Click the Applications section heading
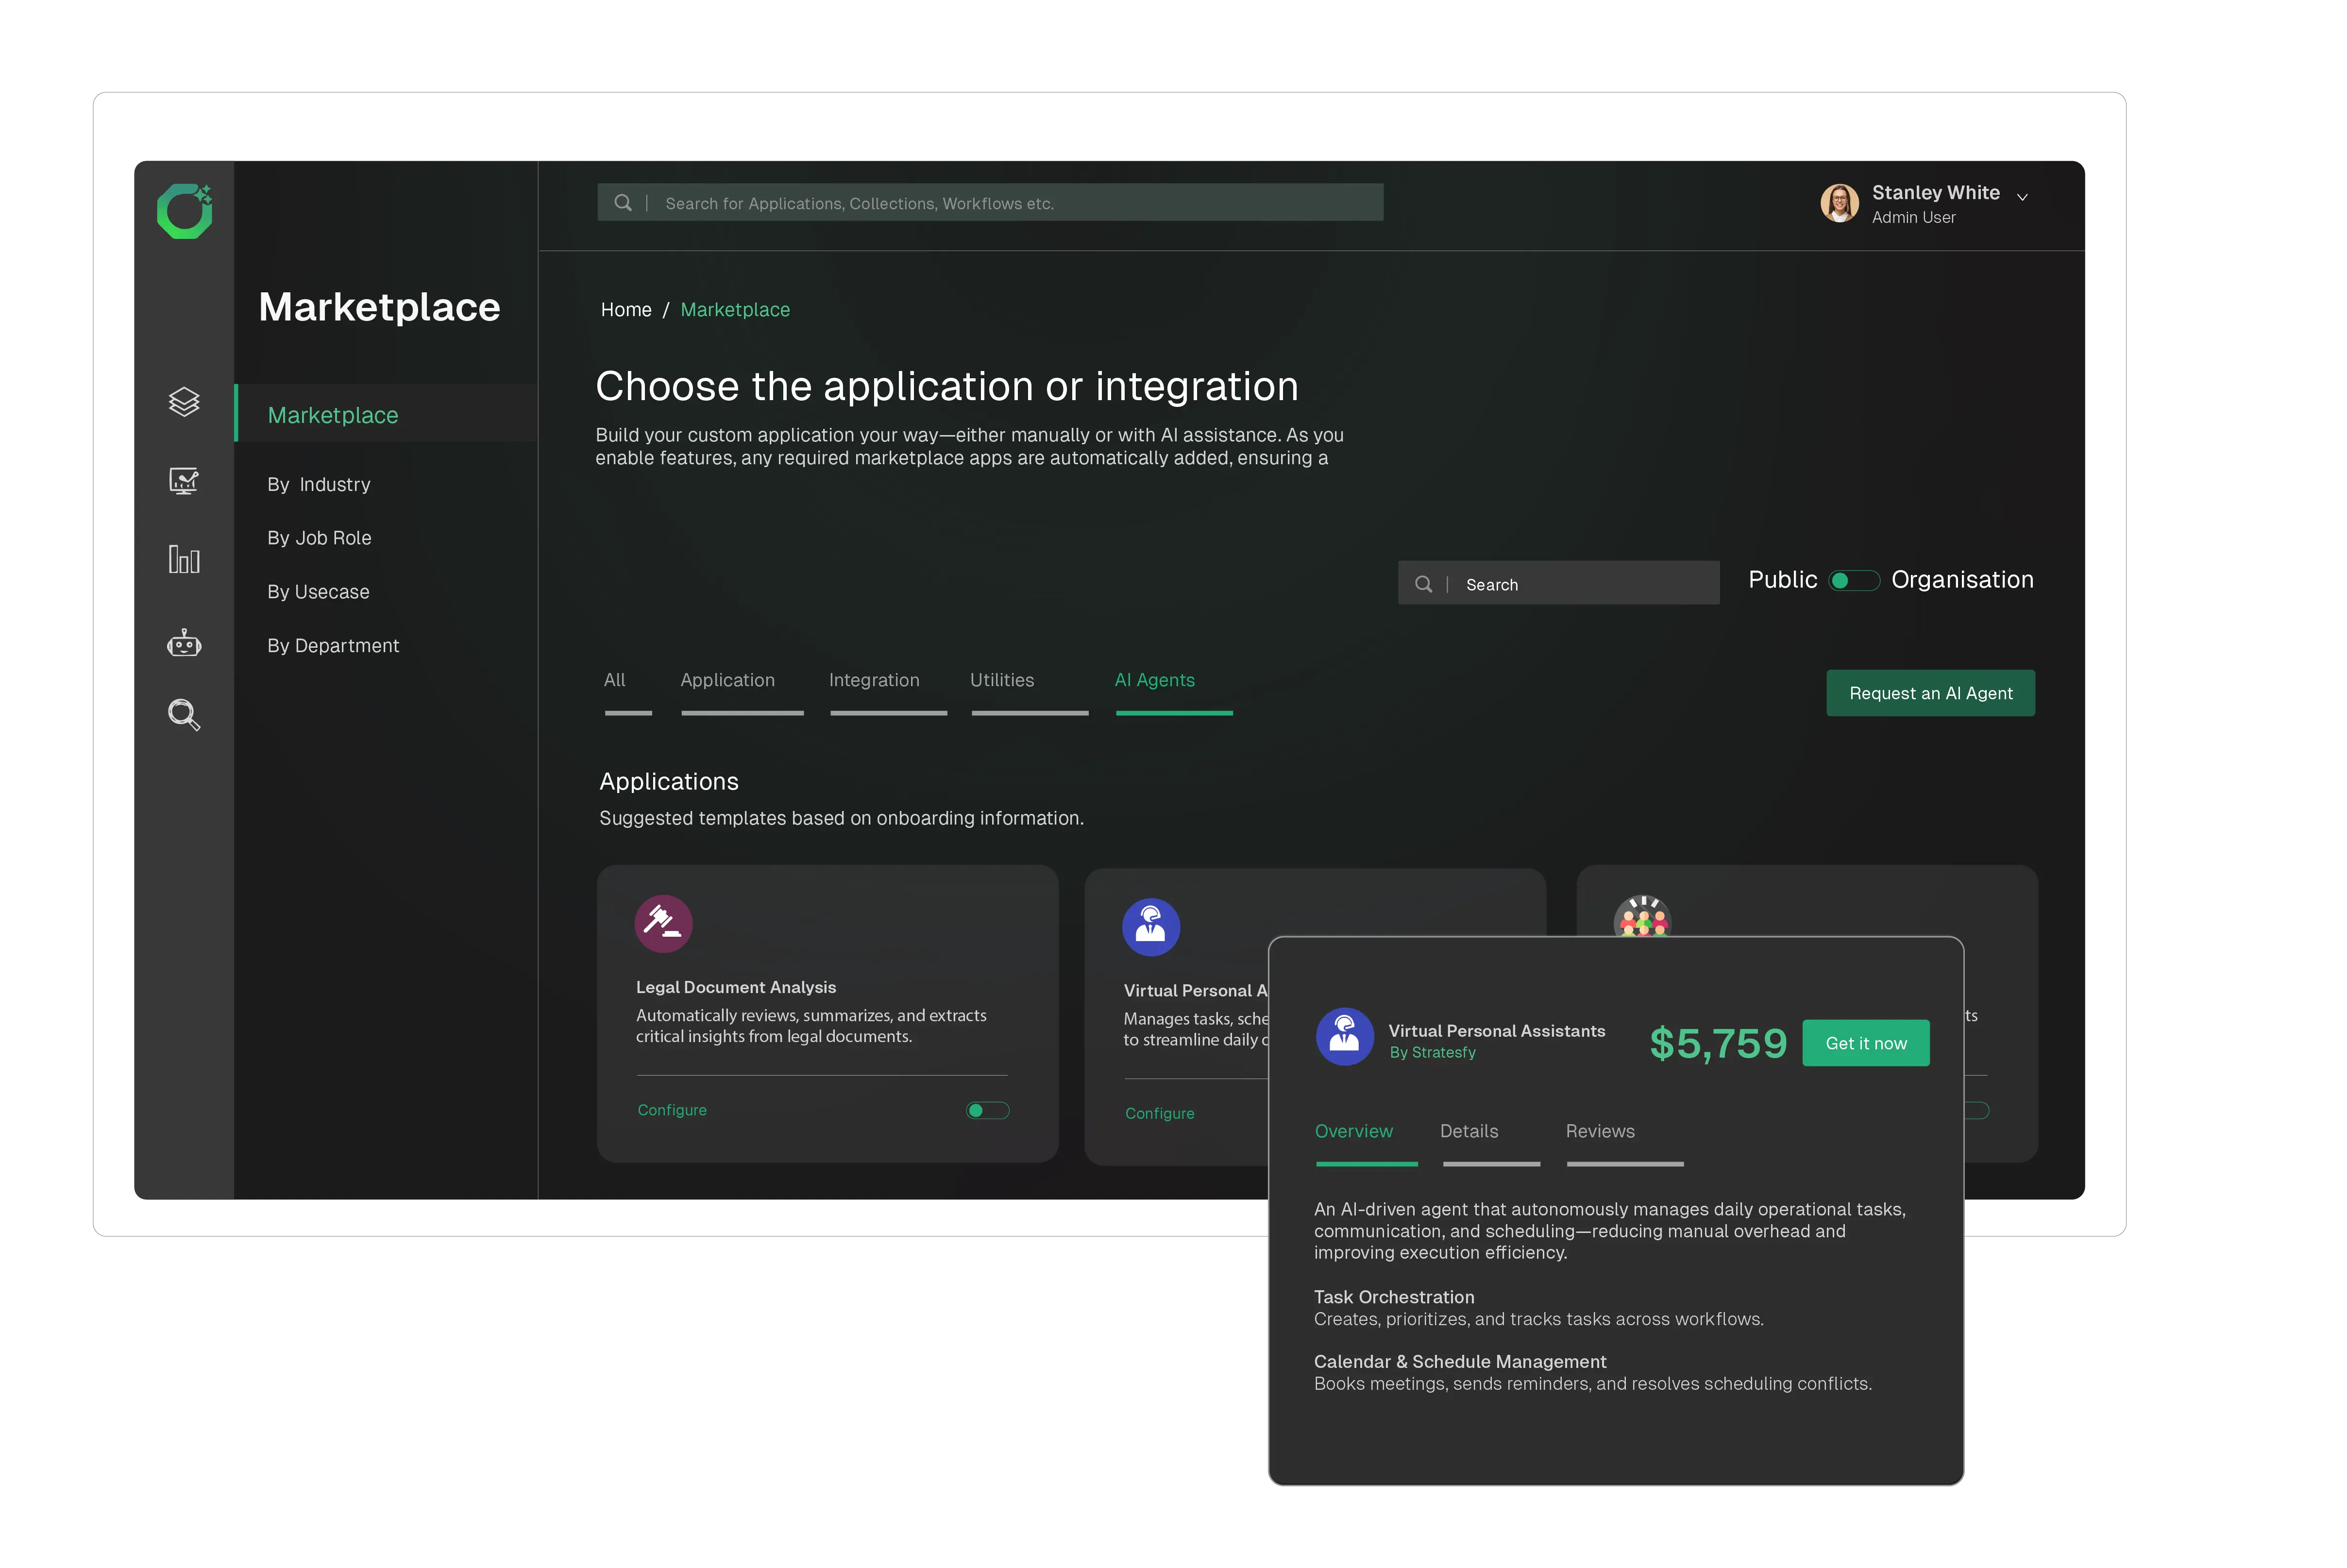2347x1568 pixels. point(669,781)
